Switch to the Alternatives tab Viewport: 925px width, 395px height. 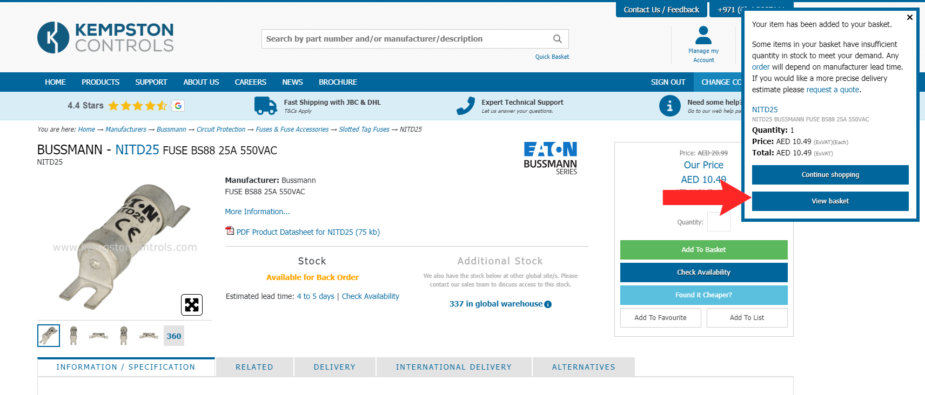pos(584,367)
